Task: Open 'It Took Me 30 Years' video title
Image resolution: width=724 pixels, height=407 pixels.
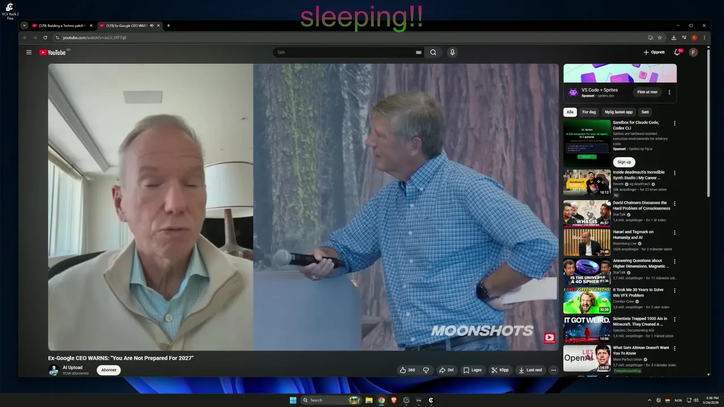Action: tap(638, 292)
